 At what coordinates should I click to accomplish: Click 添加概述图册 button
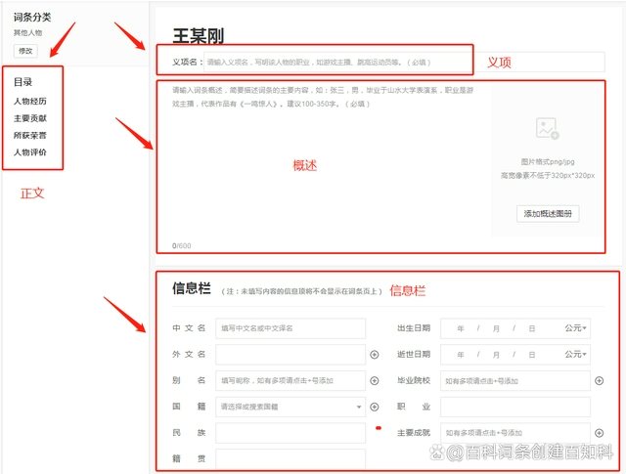click(547, 213)
